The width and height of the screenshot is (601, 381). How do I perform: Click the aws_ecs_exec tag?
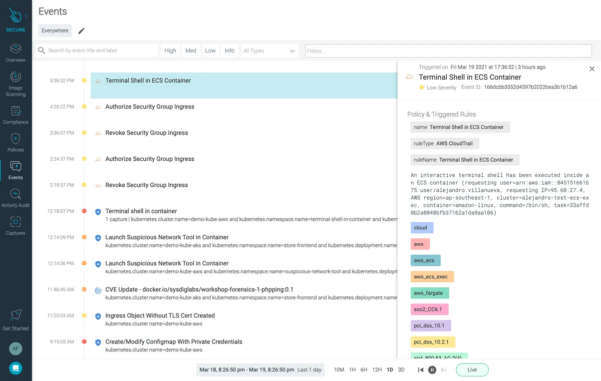(432, 277)
